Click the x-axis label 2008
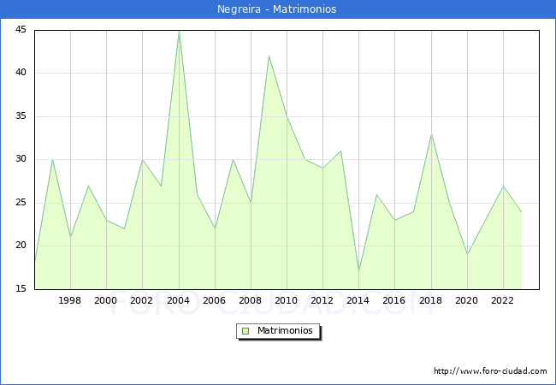 pyautogui.click(x=251, y=300)
